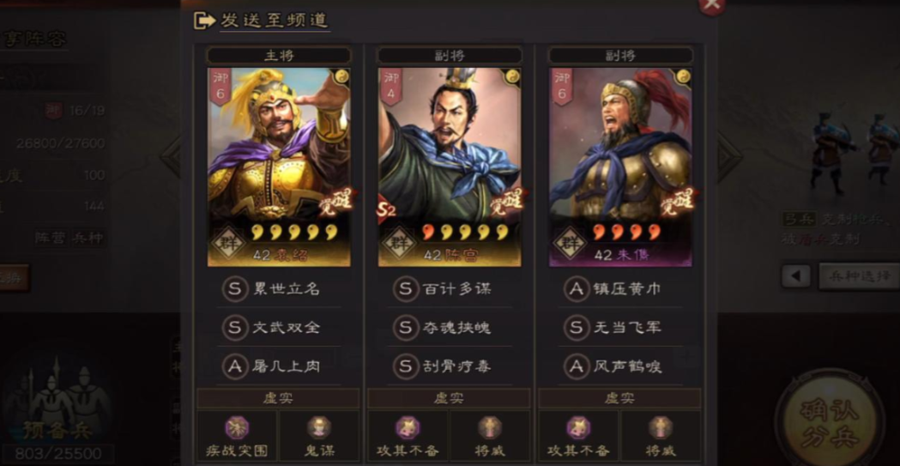The image size is (900, 466).
Task: Select the 鬼谋 skill icon under 袁绍
Action: point(318,427)
